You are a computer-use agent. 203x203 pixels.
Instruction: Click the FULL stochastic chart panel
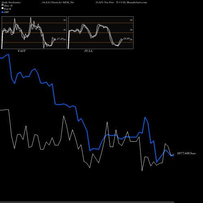[101, 32]
